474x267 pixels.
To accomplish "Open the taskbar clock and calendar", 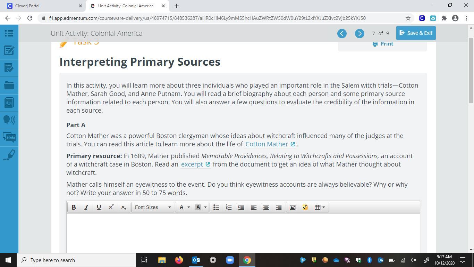I will coord(444,260).
